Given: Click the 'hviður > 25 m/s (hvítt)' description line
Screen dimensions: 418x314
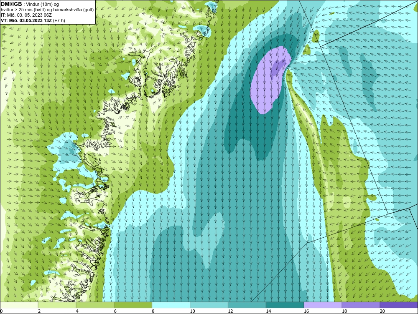Looking at the screenshot, I should pyautogui.click(x=47, y=10).
